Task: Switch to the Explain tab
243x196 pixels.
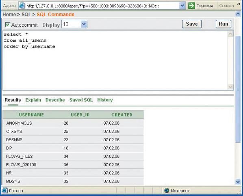Action: (33, 100)
